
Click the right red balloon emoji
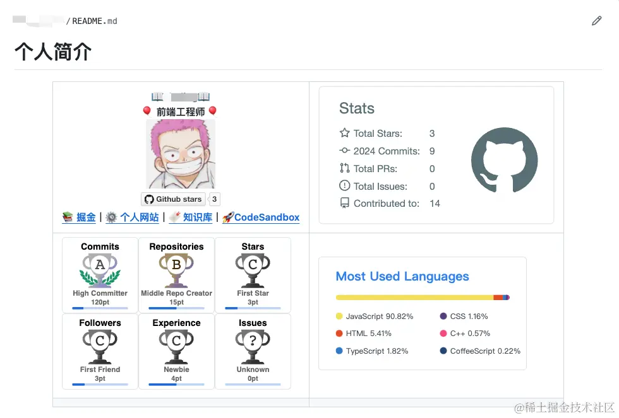pyautogui.click(x=212, y=111)
